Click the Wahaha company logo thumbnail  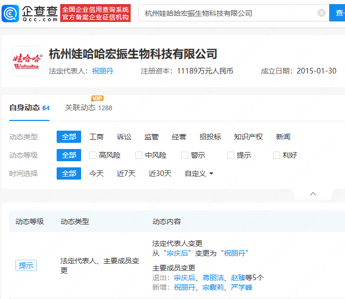28,62
